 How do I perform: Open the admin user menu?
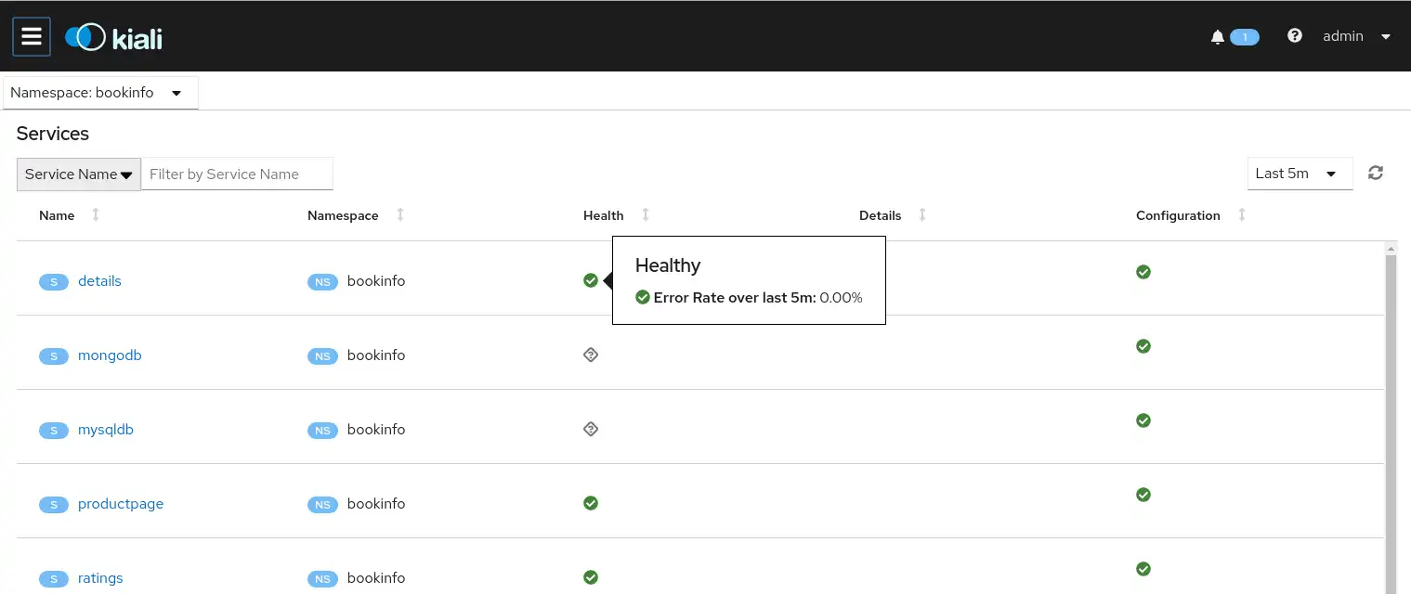(x=1356, y=36)
